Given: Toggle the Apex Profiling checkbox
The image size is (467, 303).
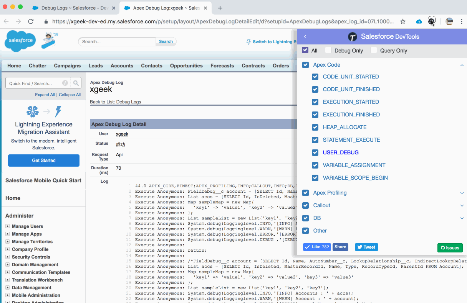Looking at the screenshot, I should tap(306, 193).
